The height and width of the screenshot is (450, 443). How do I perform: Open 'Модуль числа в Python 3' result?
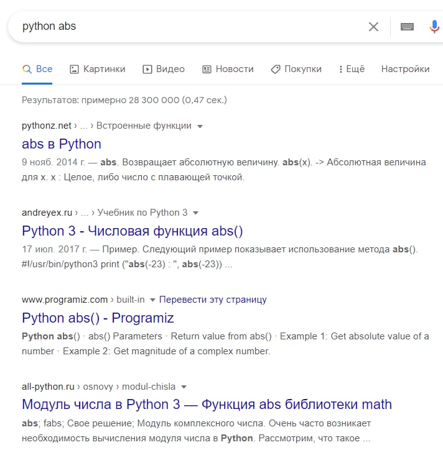point(207,405)
